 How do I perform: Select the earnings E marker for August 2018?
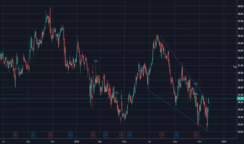click(162, 135)
